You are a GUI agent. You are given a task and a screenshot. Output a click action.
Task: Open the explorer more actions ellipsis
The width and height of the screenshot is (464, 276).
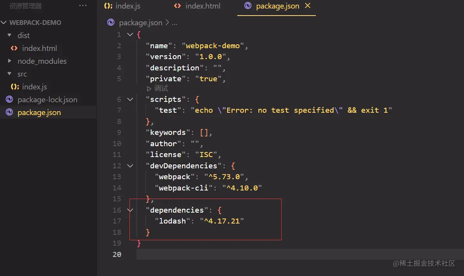(83, 5)
